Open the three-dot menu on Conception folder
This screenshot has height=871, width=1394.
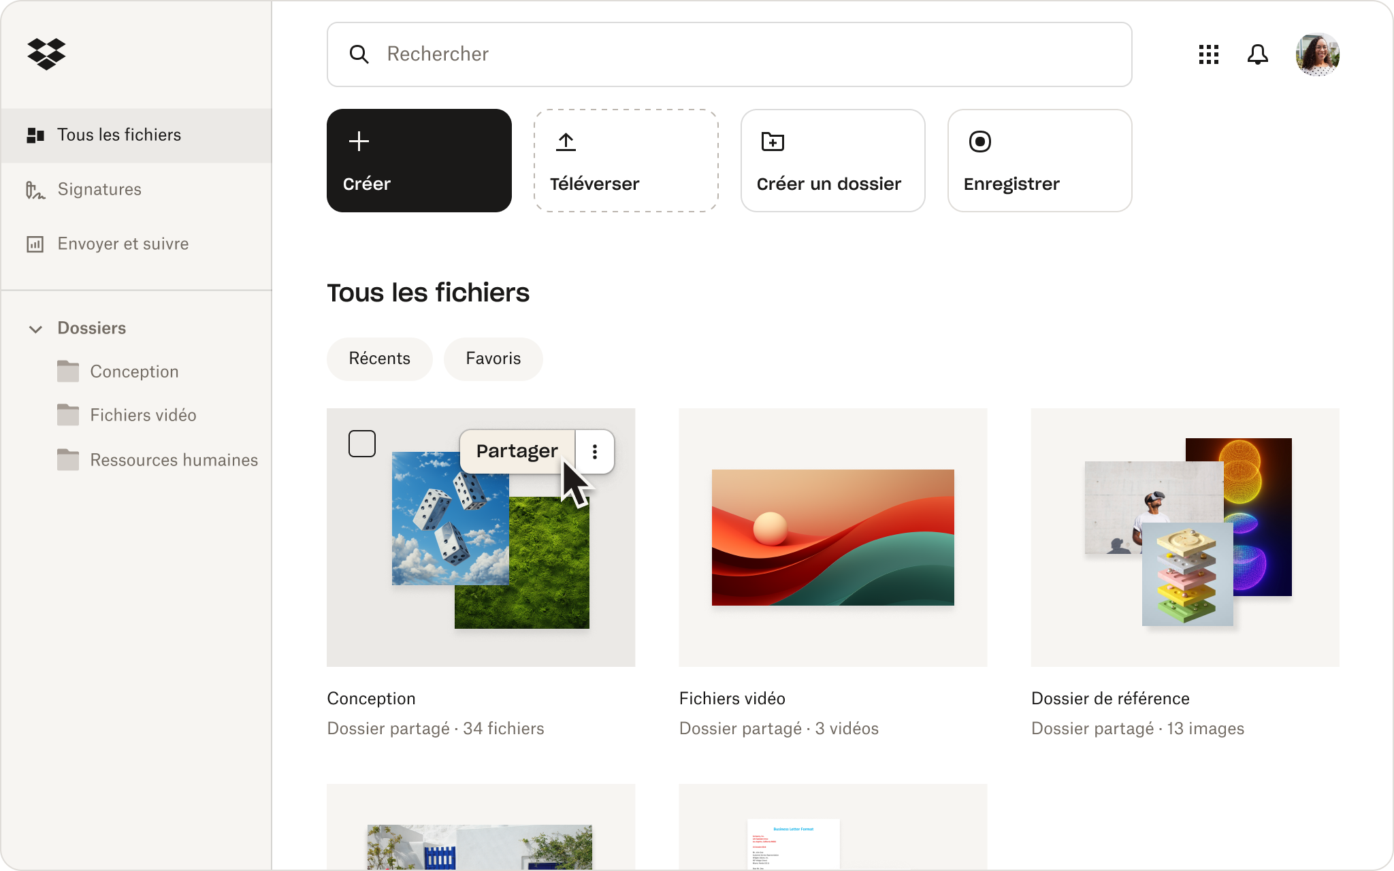click(x=595, y=450)
